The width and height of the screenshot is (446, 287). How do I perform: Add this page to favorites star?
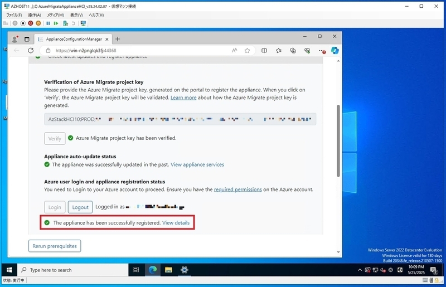pos(247,51)
